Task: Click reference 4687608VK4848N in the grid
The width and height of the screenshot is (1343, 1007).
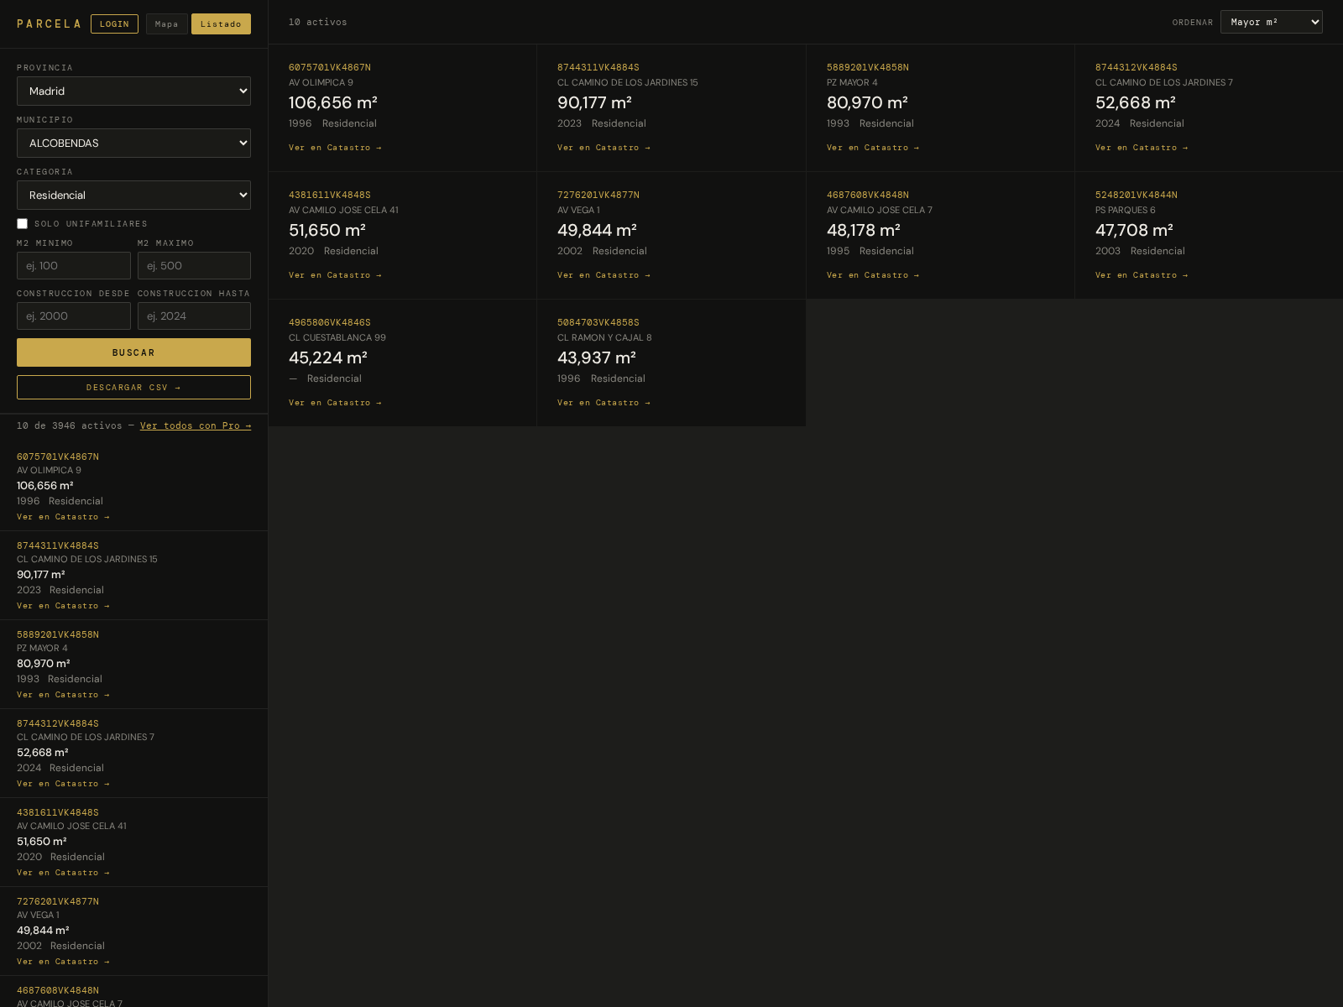Action: 868,195
